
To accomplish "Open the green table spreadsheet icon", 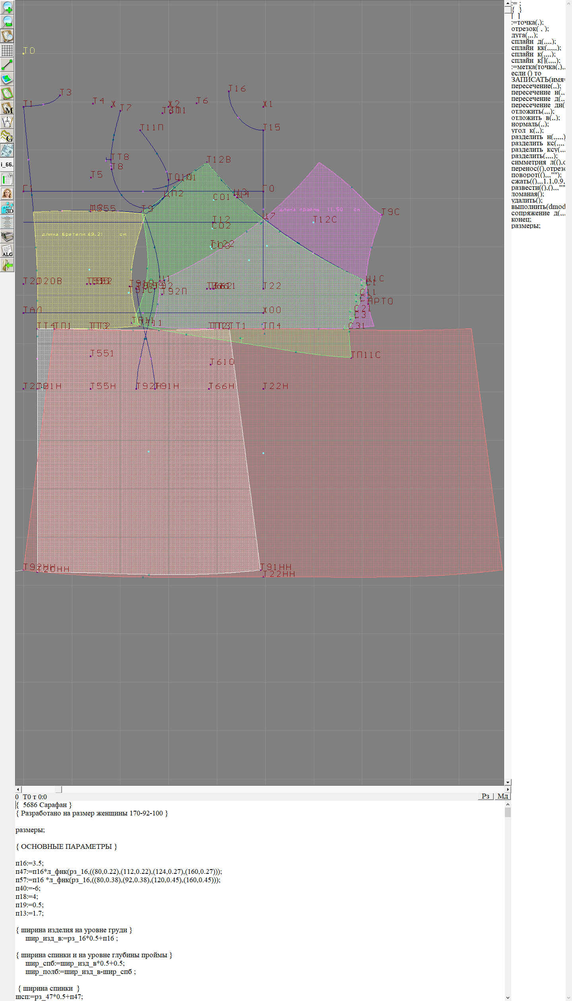I will pos(7,179).
